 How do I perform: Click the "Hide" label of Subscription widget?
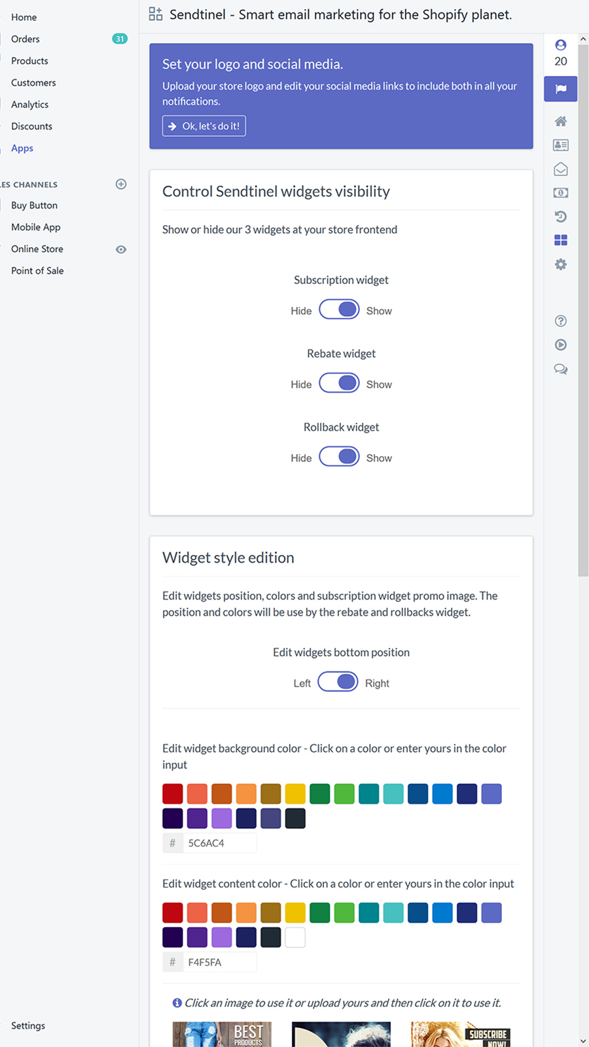point(301,311)
